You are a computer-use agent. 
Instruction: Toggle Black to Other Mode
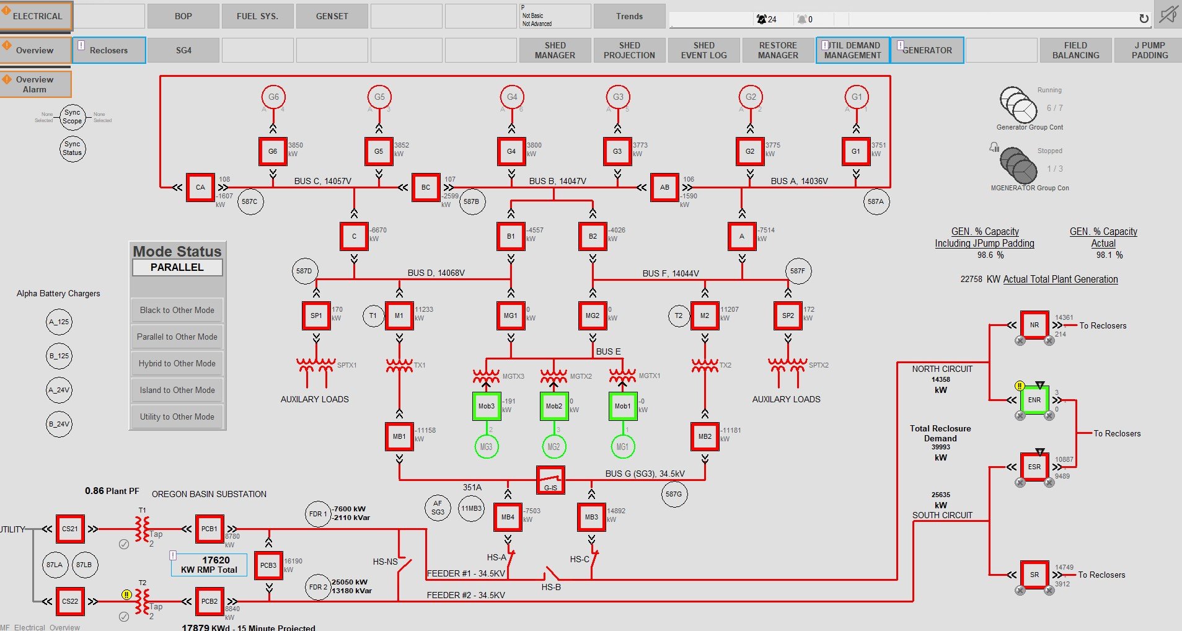point(177,310)
